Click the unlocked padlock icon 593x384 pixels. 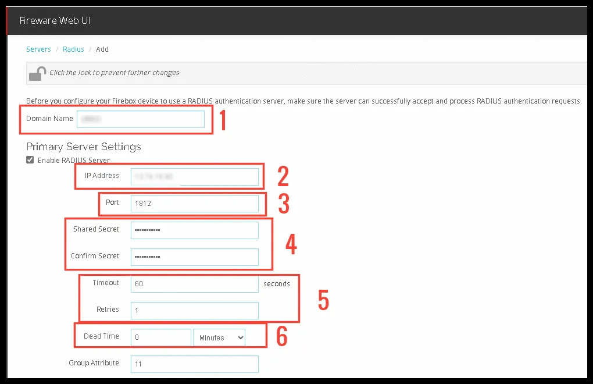37,73
